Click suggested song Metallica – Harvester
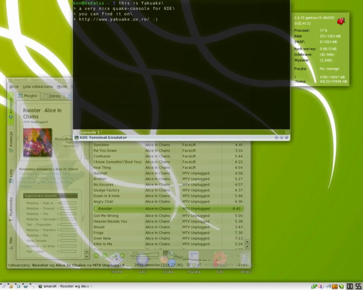This screenshot has height=290, width=363. tap(41, 219)
